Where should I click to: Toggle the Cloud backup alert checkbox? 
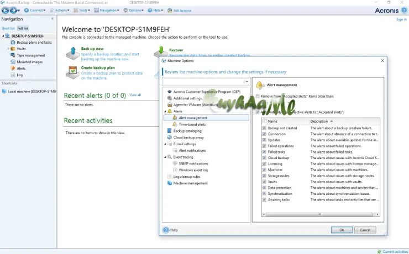(x=264, y=158)
